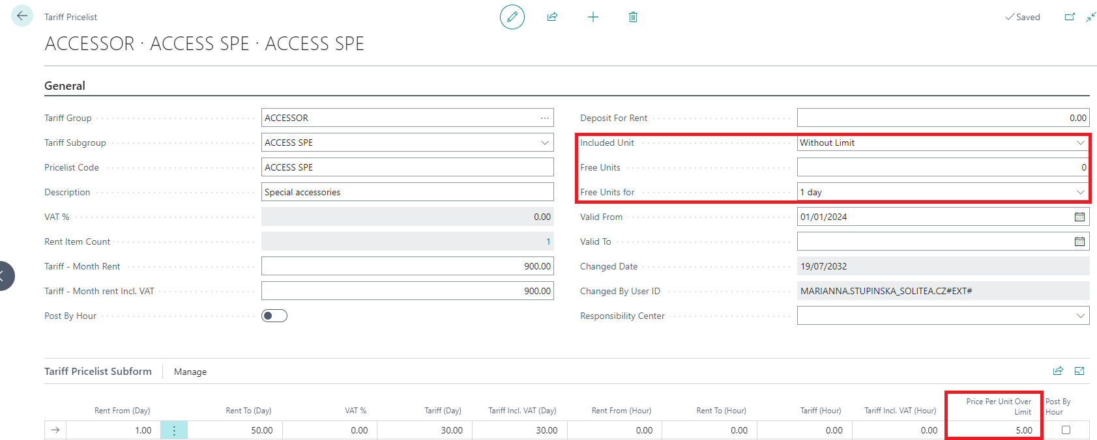Collapse the page with diagonal arrows icon
Image resolution: width=1097 pixels, height=440 pixels.
[x=1090, y=17]
